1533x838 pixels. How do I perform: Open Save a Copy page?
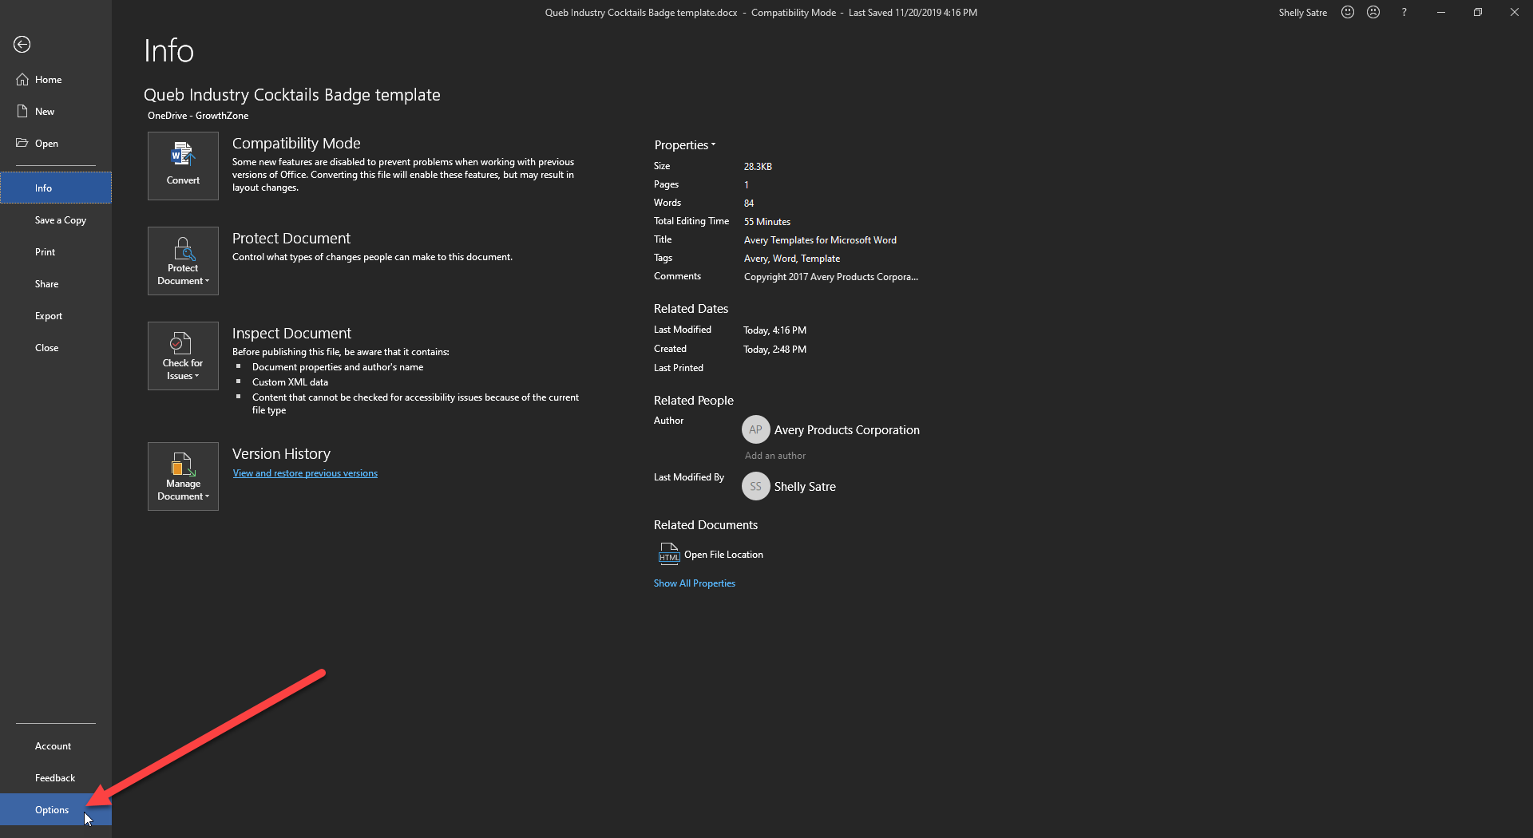[61, 220]
